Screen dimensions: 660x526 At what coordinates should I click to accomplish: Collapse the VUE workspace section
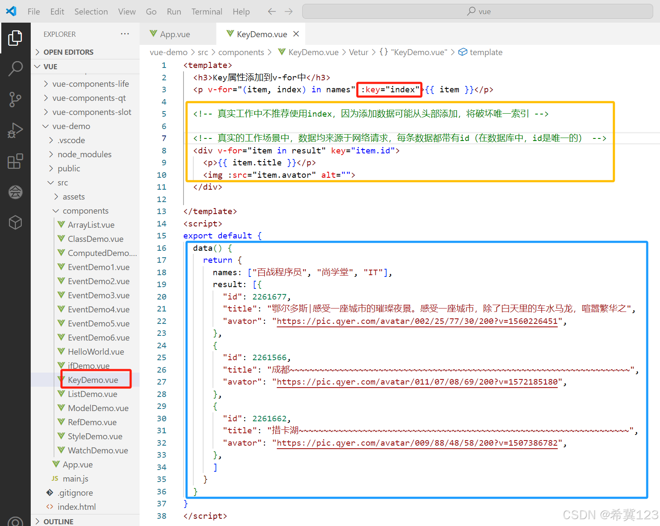point(85,67)
